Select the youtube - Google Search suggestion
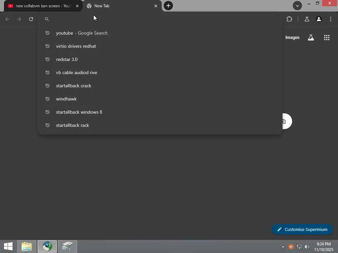Screen dimensions: 338x253 tap(160, 33)
